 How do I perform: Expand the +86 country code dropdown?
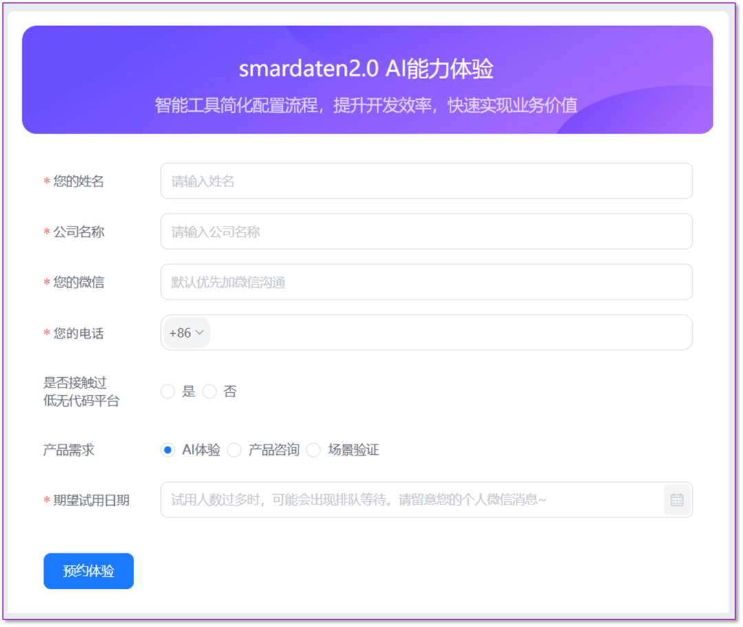pyautogui.click(x=186, y=332)
